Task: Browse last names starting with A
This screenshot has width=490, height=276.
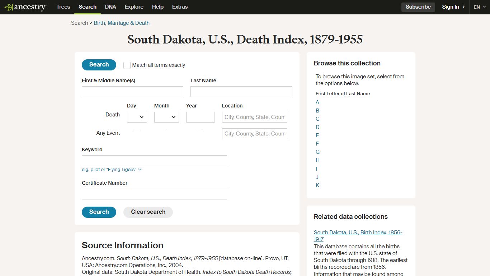Action: click(x=317, y=102)
